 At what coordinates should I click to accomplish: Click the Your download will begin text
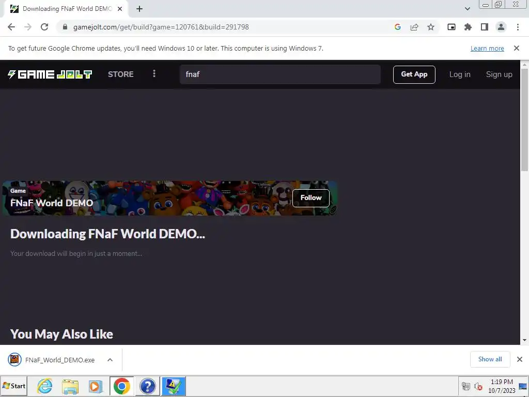[x=76, y=253]
